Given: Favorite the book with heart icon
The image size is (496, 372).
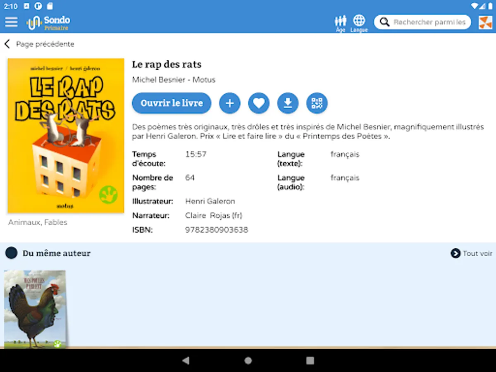Looking at the screenshot, I should click(259, 103).
